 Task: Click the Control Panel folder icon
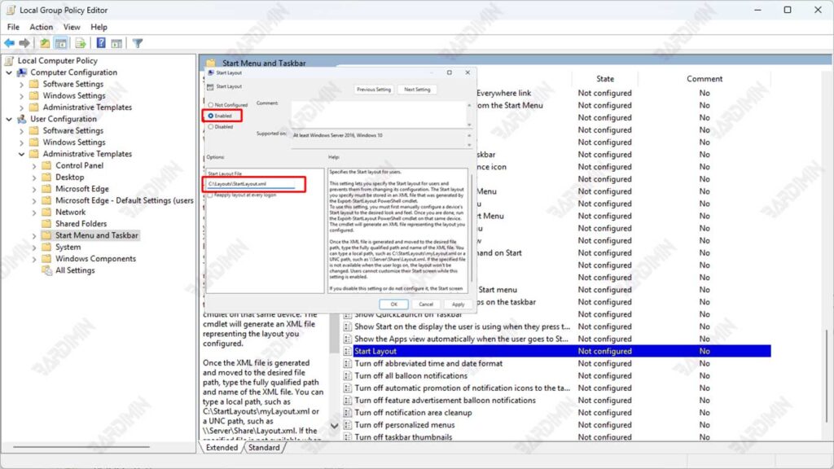click(x=46, y=165)
